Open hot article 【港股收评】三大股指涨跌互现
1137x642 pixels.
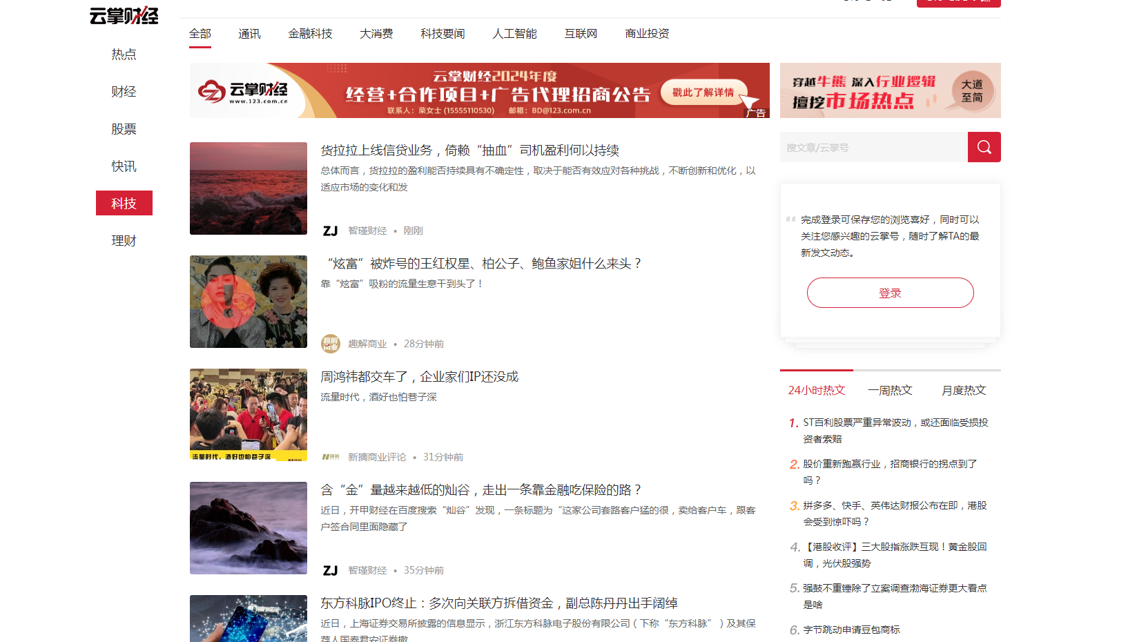pos(895,555)
